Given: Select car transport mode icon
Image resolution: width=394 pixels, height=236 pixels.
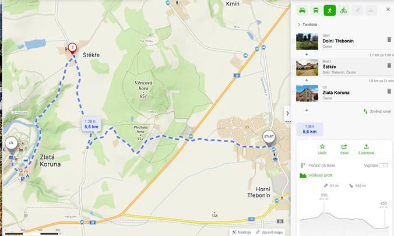Looking at the screenshot, I should coord(302,10).
